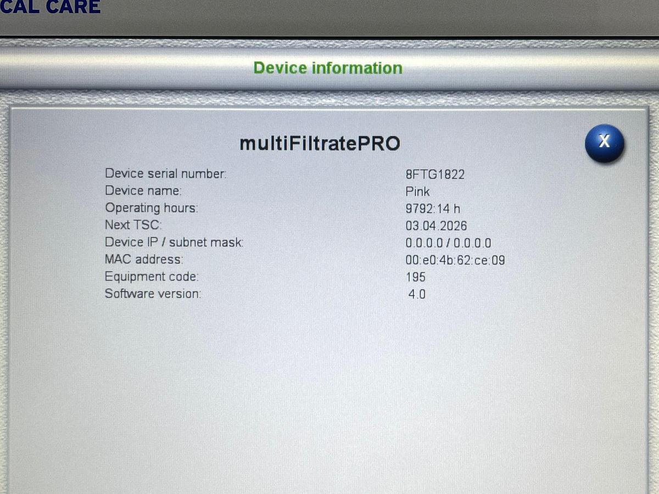
Task: Click the MAC address label
Action: [146, 259]
